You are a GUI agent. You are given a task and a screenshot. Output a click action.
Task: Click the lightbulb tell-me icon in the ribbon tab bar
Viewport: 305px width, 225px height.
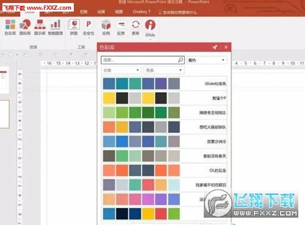click(160, 12)
